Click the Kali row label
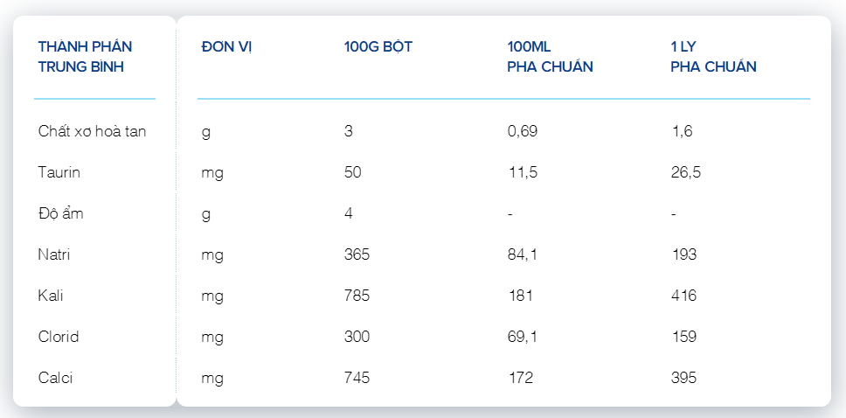 51,296
